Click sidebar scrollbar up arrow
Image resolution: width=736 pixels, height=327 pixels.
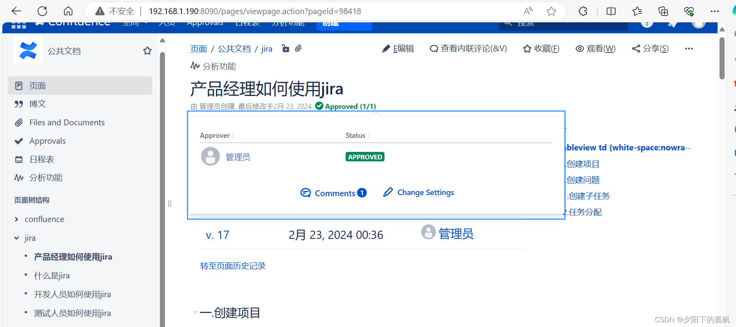coord(163,40)
